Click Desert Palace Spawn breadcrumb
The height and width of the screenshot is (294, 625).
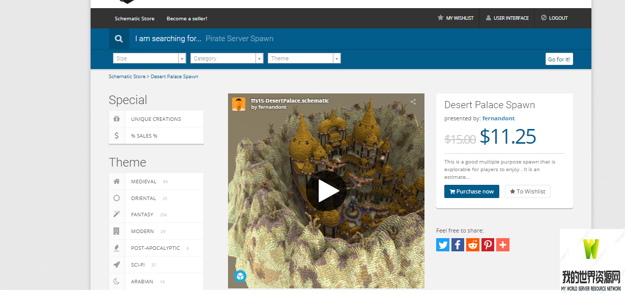tap(175, 77)
